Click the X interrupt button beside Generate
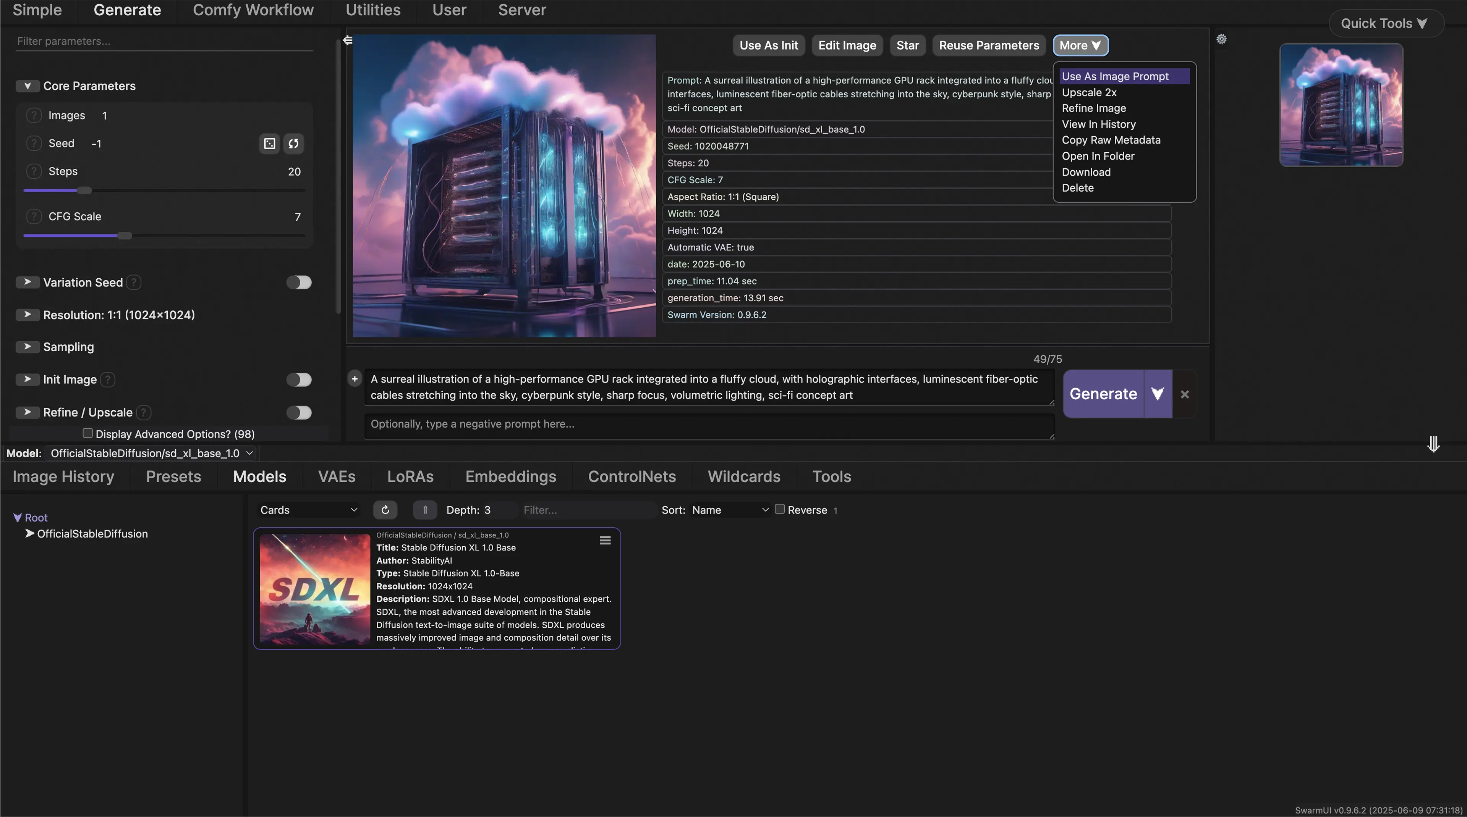 tap(1185, 394)
